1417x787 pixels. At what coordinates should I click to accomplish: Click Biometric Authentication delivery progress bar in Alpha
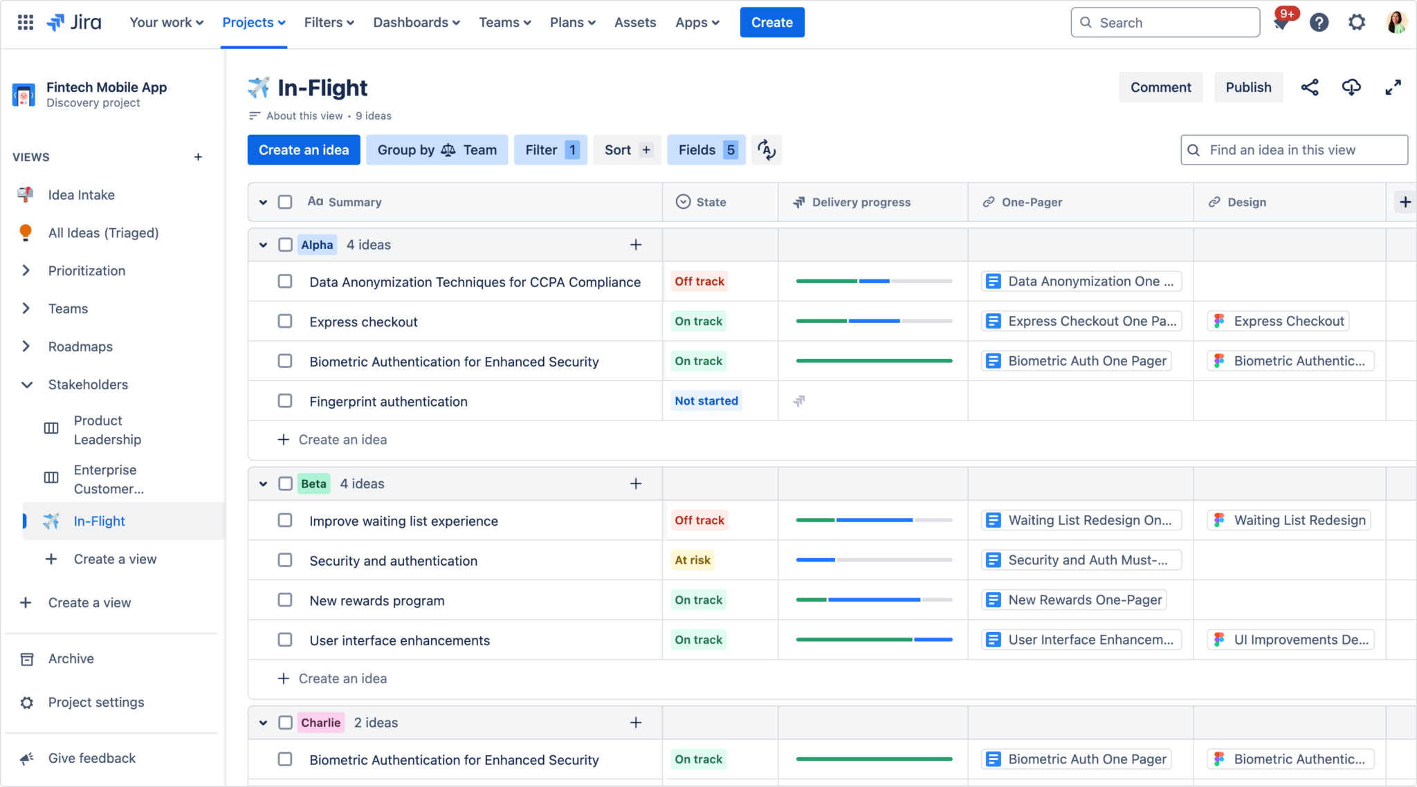point(873,361)
